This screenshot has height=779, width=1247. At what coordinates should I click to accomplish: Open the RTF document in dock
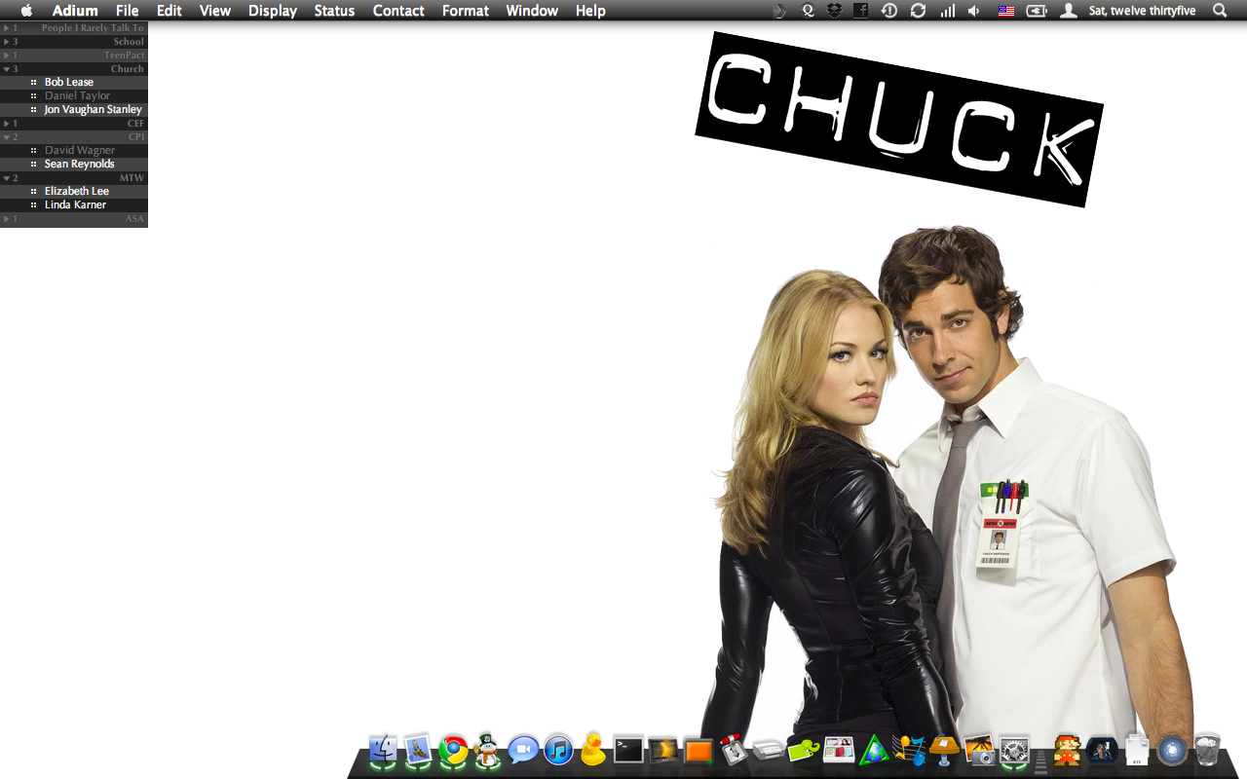click(1137, 750)
